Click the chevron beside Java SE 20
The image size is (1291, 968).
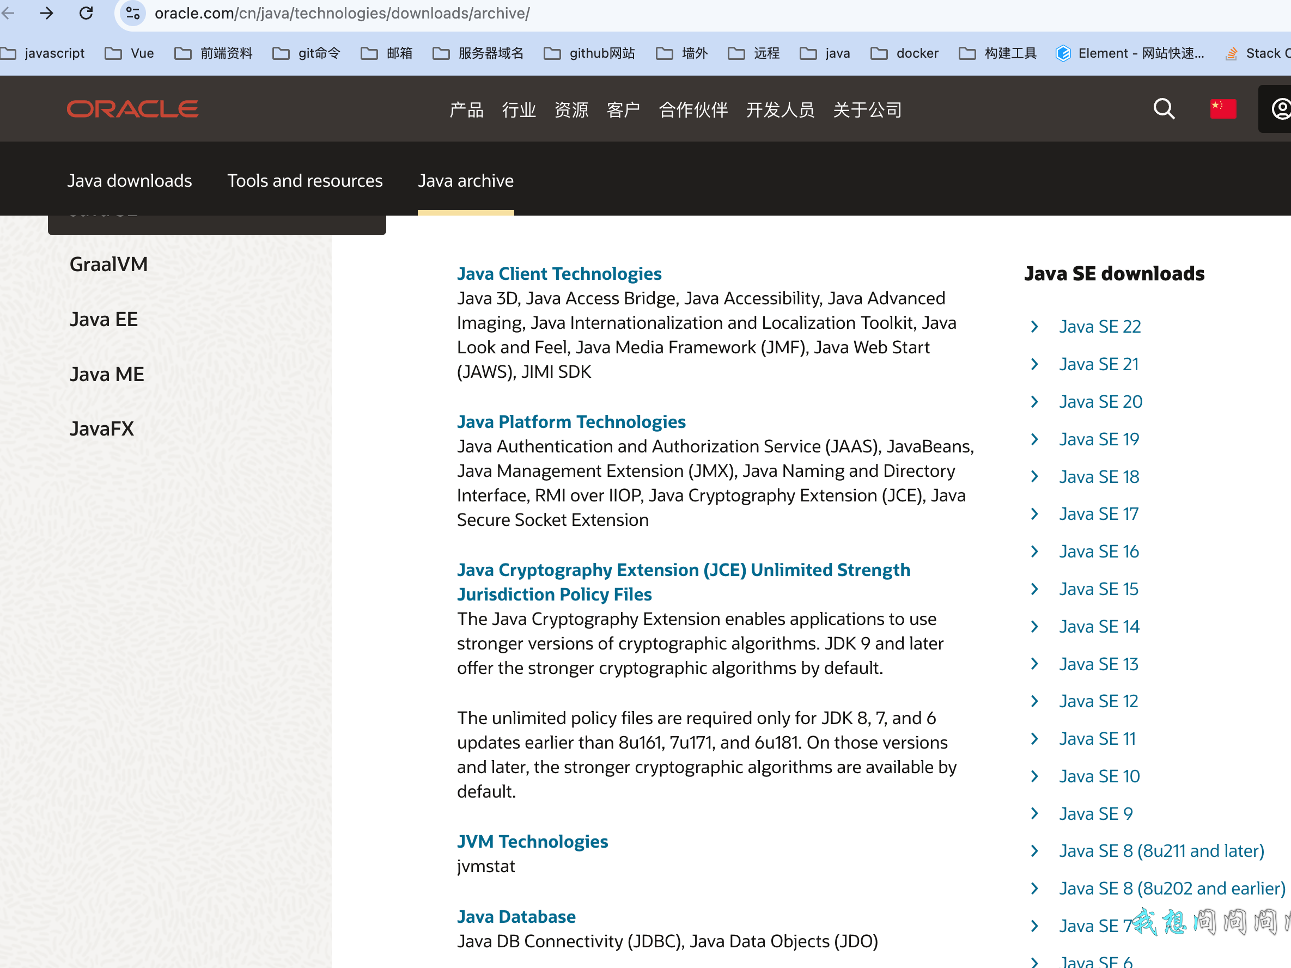pos(1035,401)
